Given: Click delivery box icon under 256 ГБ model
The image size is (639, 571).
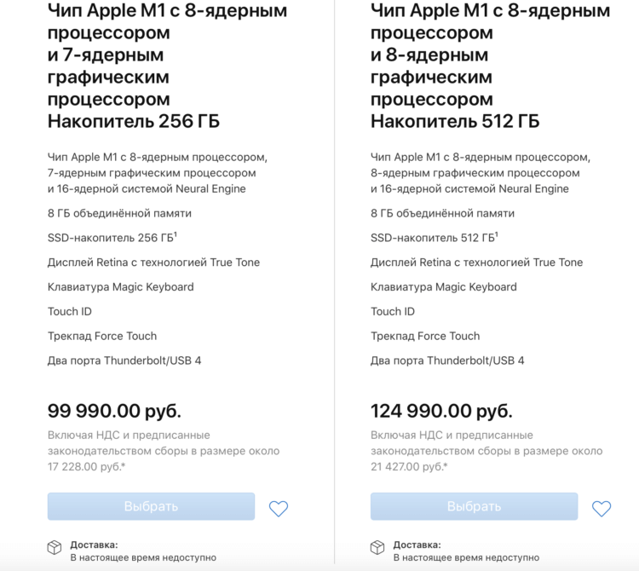Looking at the screenshot, I should click(x=55, y=547).
